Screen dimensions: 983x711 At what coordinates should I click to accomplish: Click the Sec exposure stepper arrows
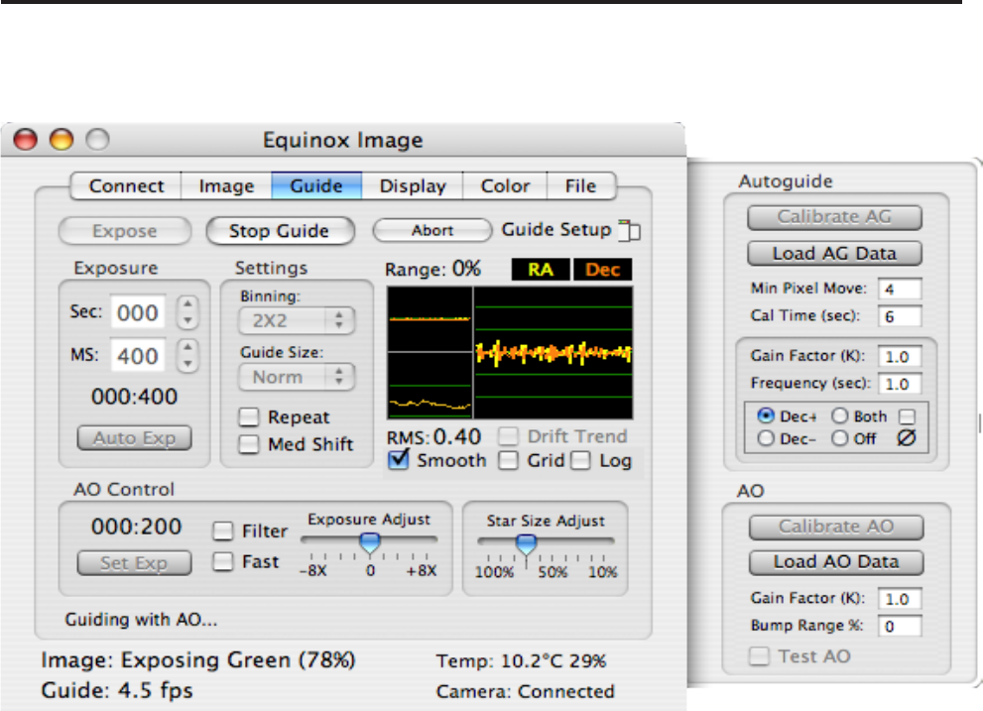click(x=187, y=312)
